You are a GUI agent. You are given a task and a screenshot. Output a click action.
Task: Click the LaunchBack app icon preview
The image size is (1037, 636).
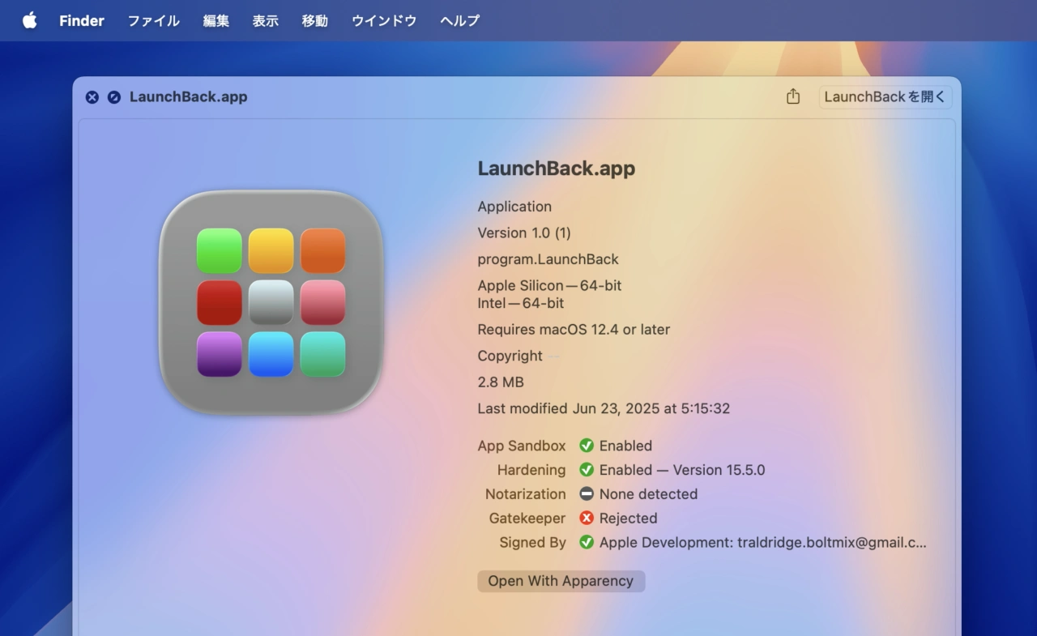pos(271,302)
